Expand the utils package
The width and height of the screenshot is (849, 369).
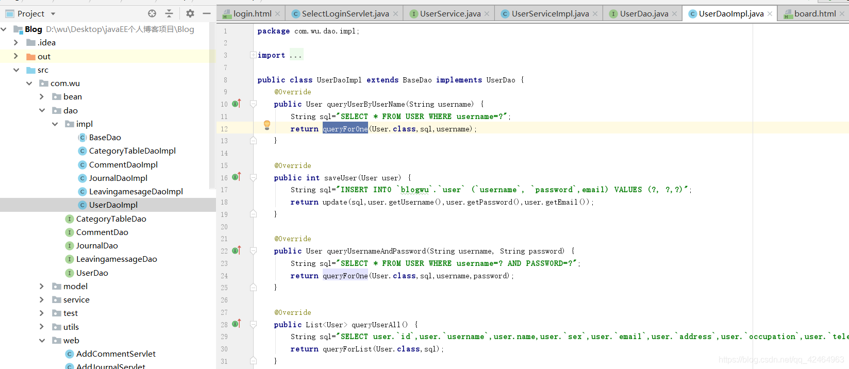(42, 327)
